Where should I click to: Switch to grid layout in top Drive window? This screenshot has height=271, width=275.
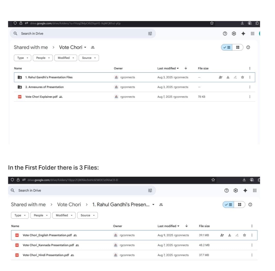point(238,47)
